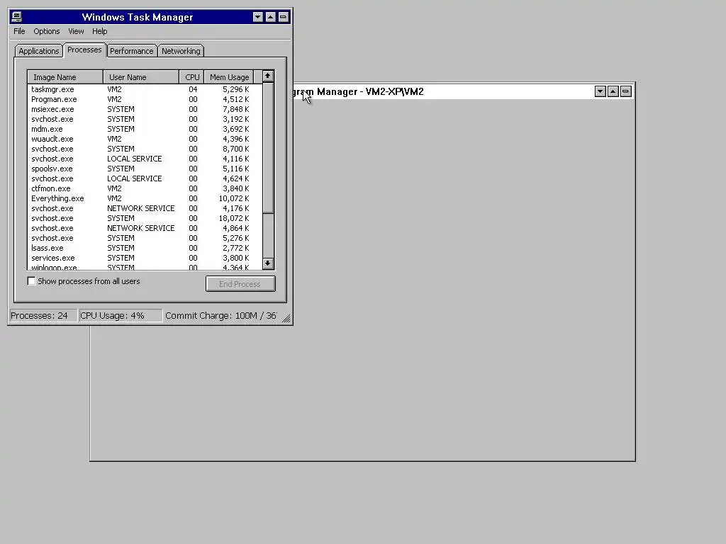The height and width of the screenshot is (544, 726).
Task: Sort by CPU column header
Action: tap(191, 77)
